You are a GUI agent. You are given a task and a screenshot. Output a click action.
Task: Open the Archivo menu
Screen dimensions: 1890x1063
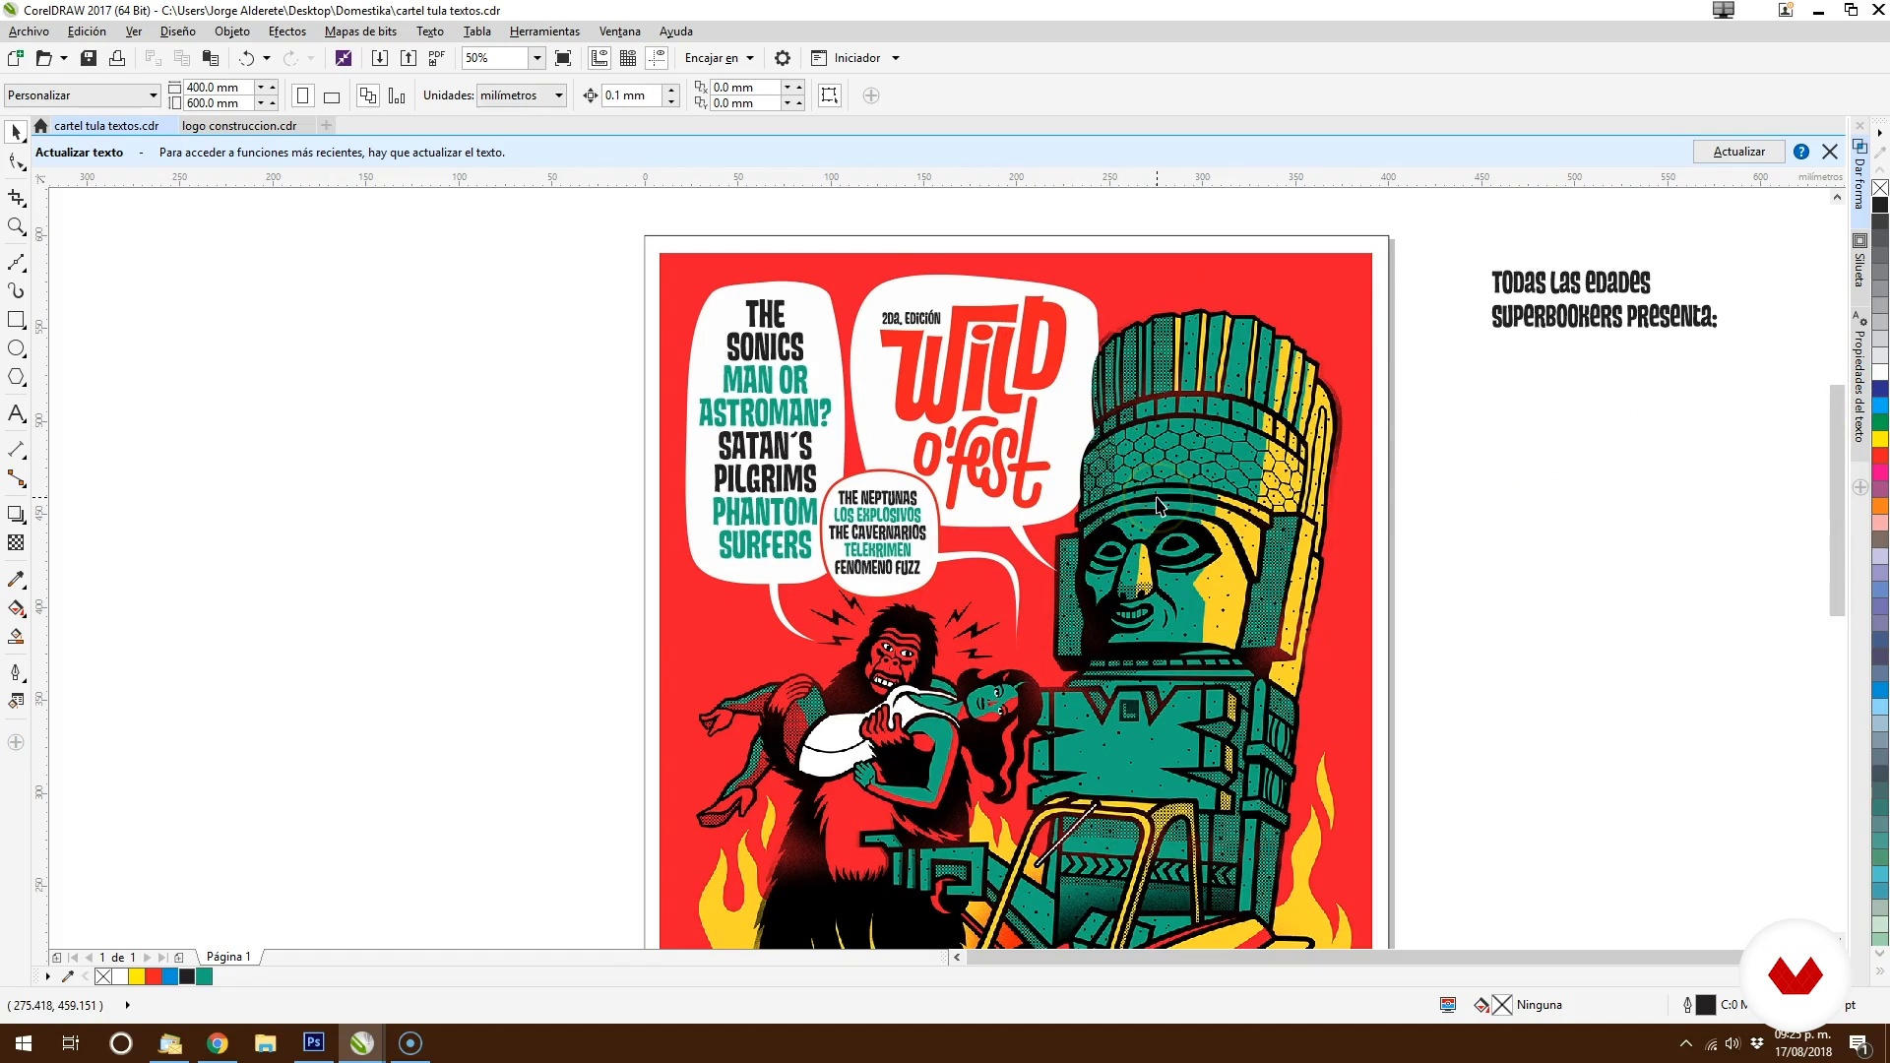pos(29,31)
